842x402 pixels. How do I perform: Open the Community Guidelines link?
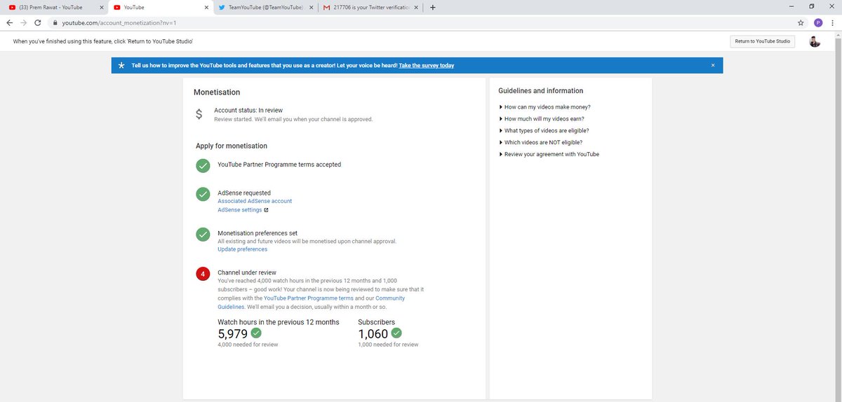coord(311,303)
